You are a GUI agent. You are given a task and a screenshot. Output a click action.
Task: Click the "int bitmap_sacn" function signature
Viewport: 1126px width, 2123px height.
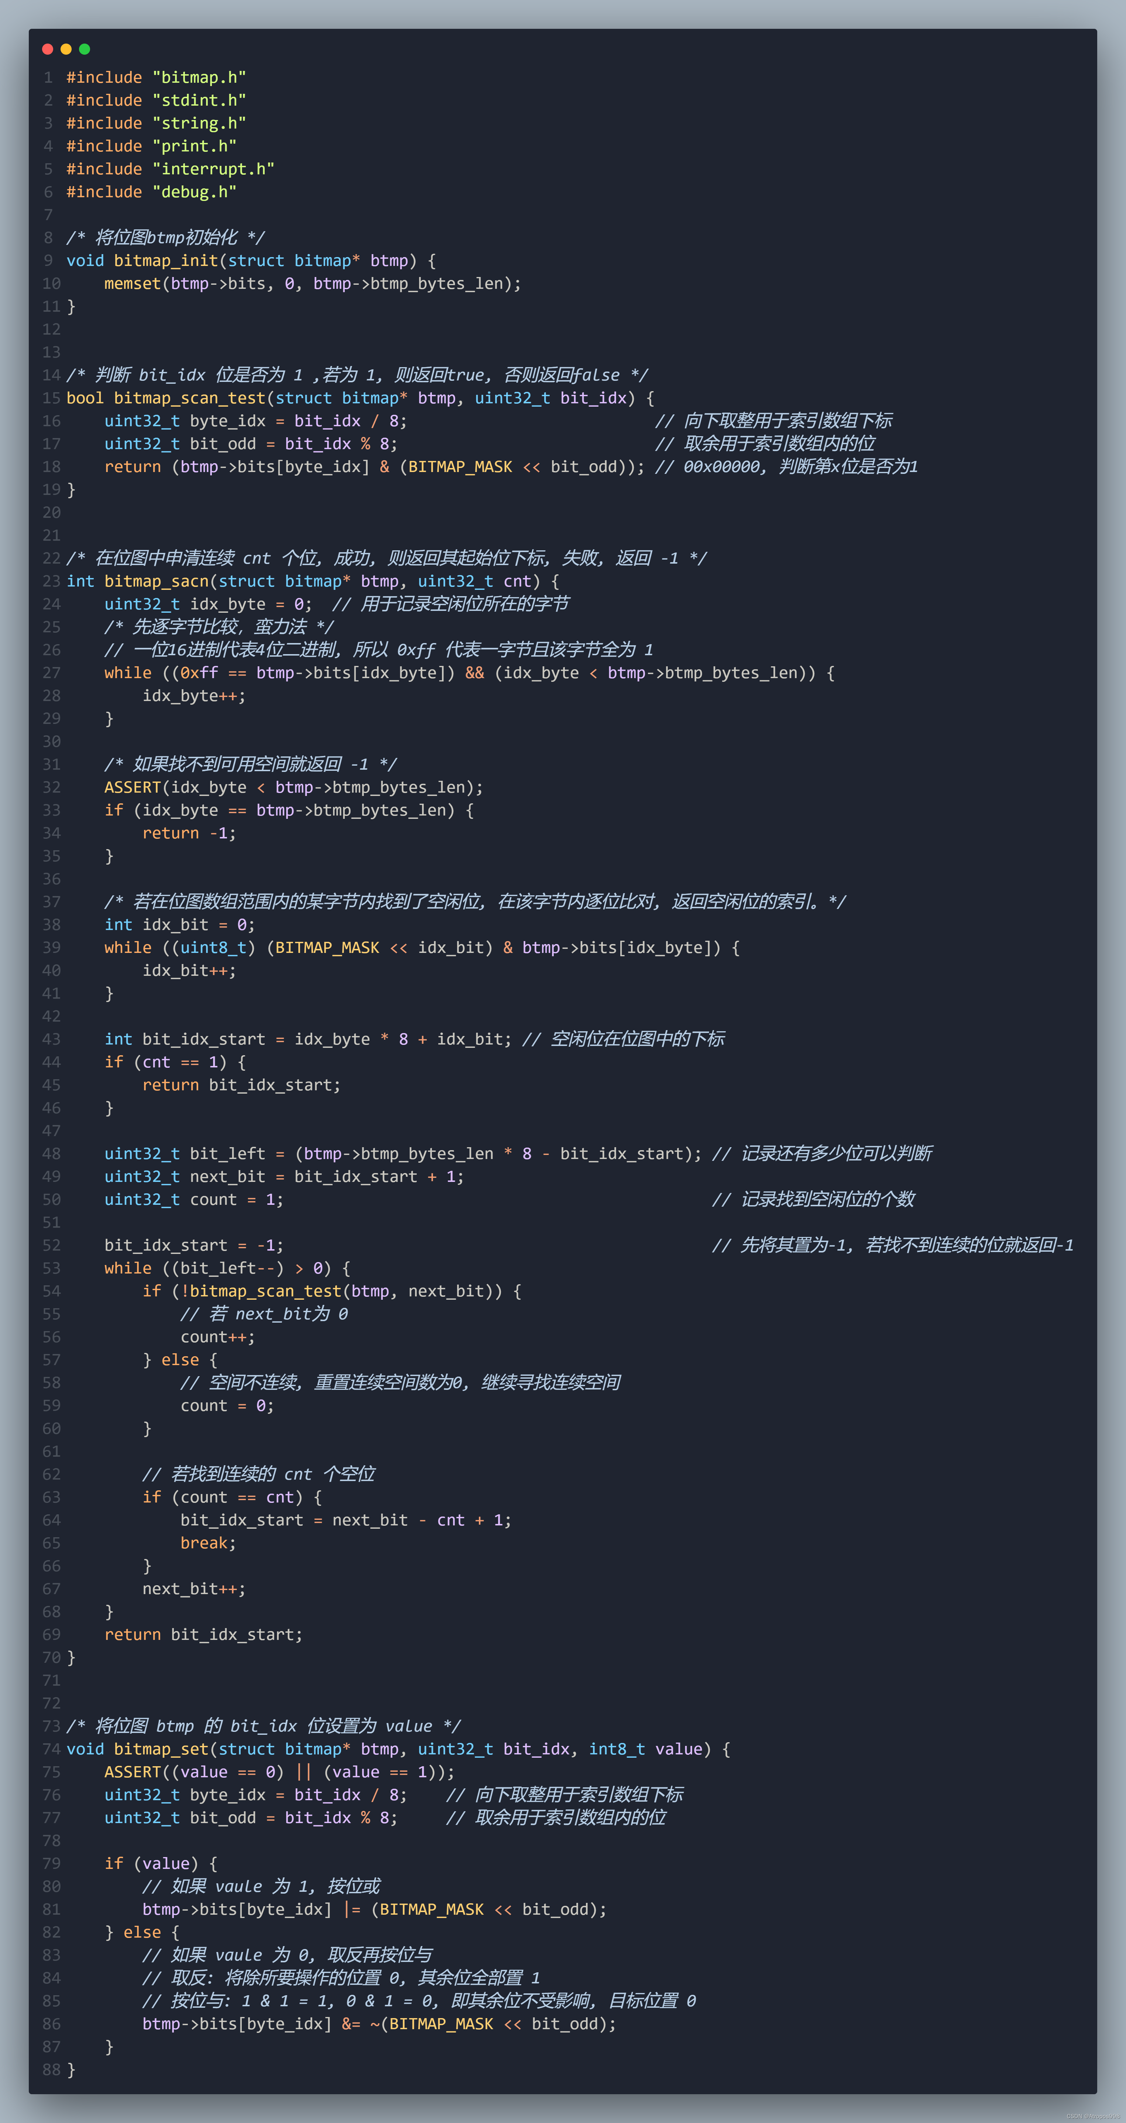coord(312,581)
